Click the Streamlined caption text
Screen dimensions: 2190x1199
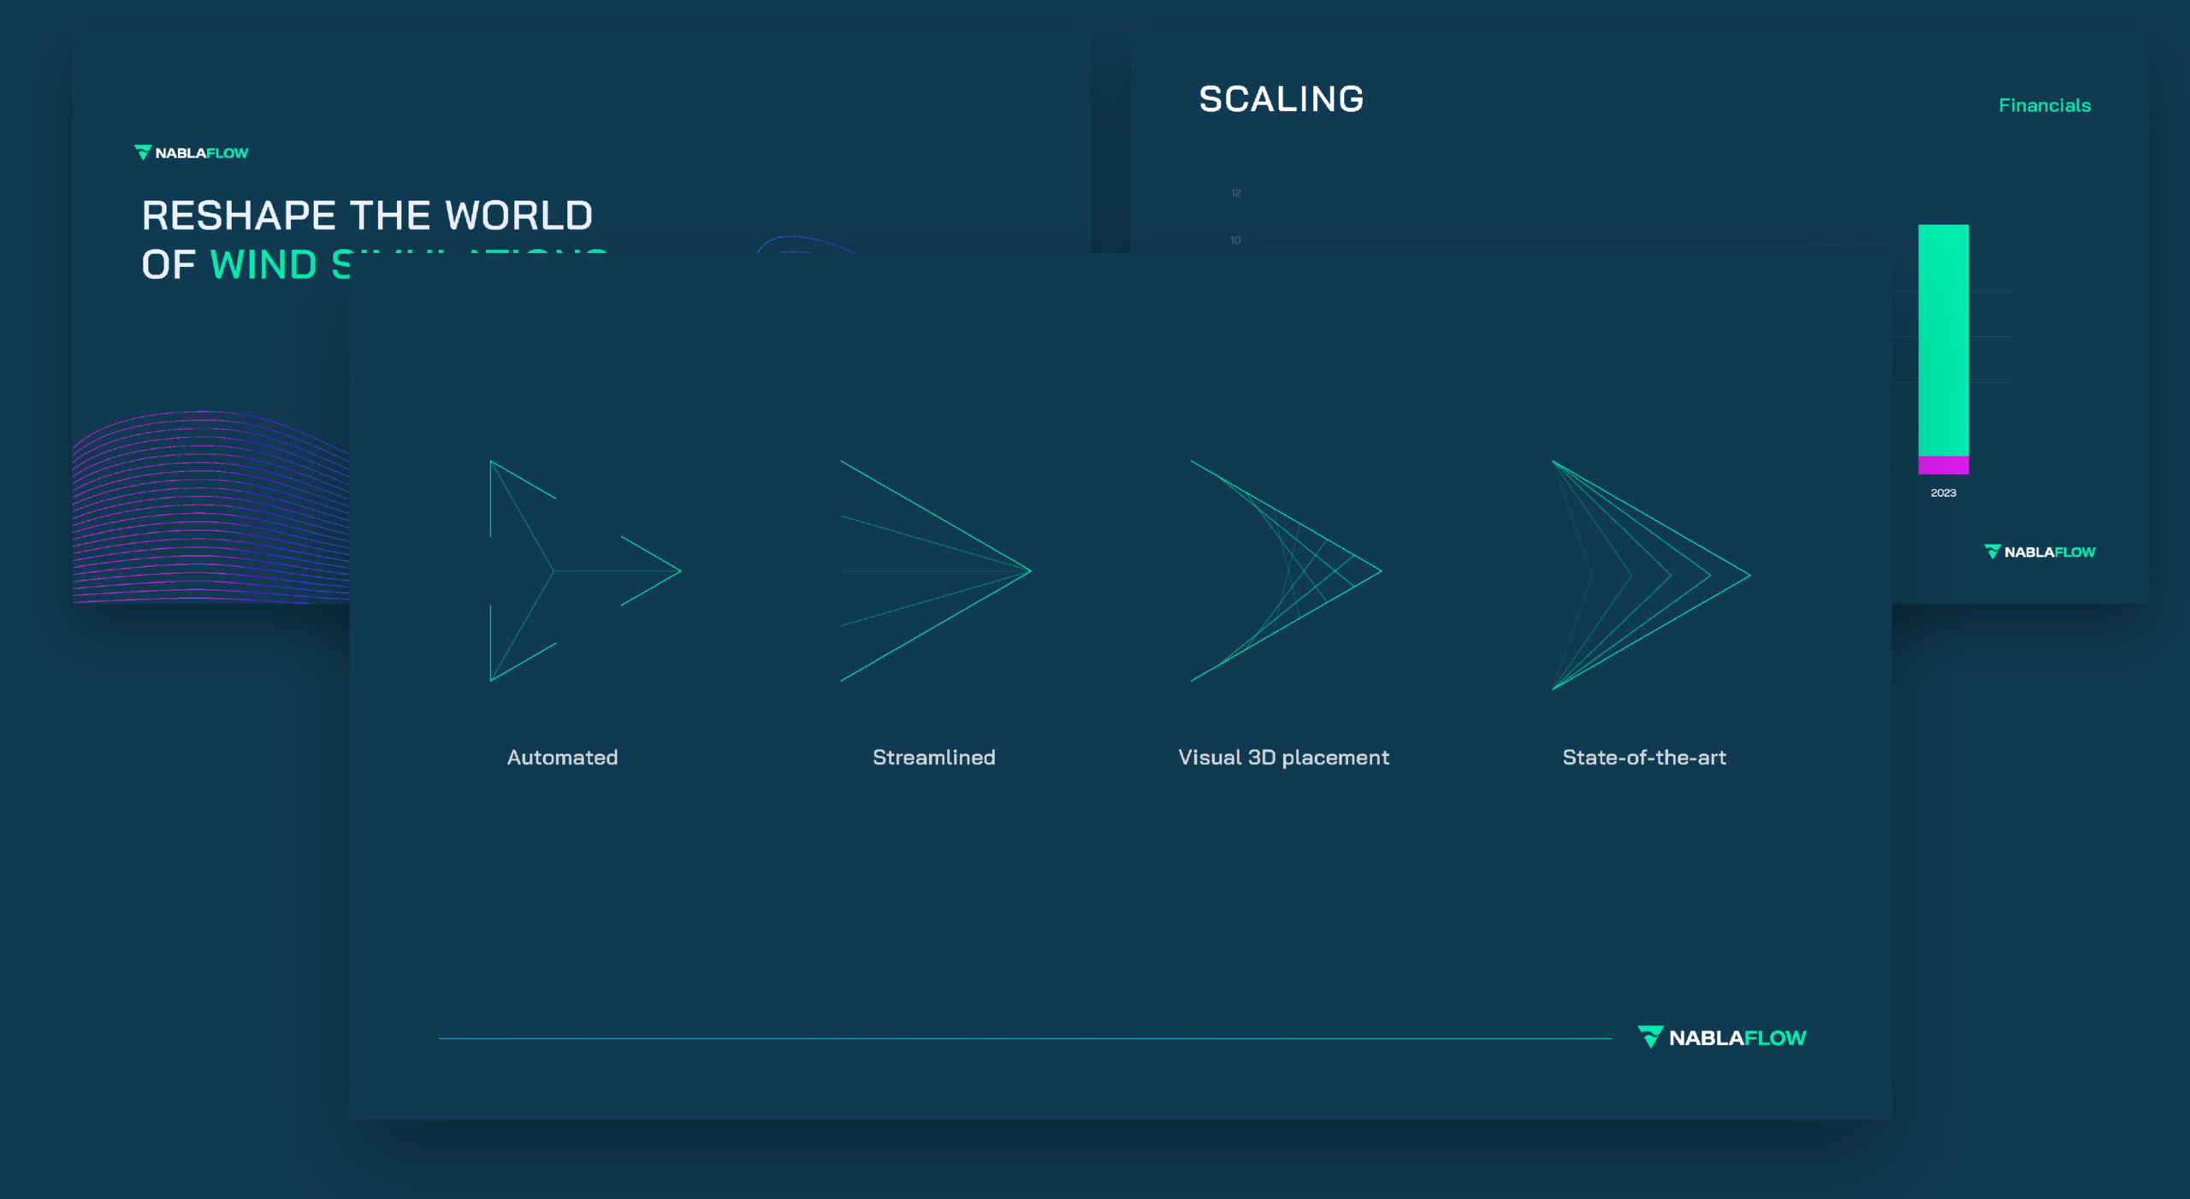click(933, 757)
